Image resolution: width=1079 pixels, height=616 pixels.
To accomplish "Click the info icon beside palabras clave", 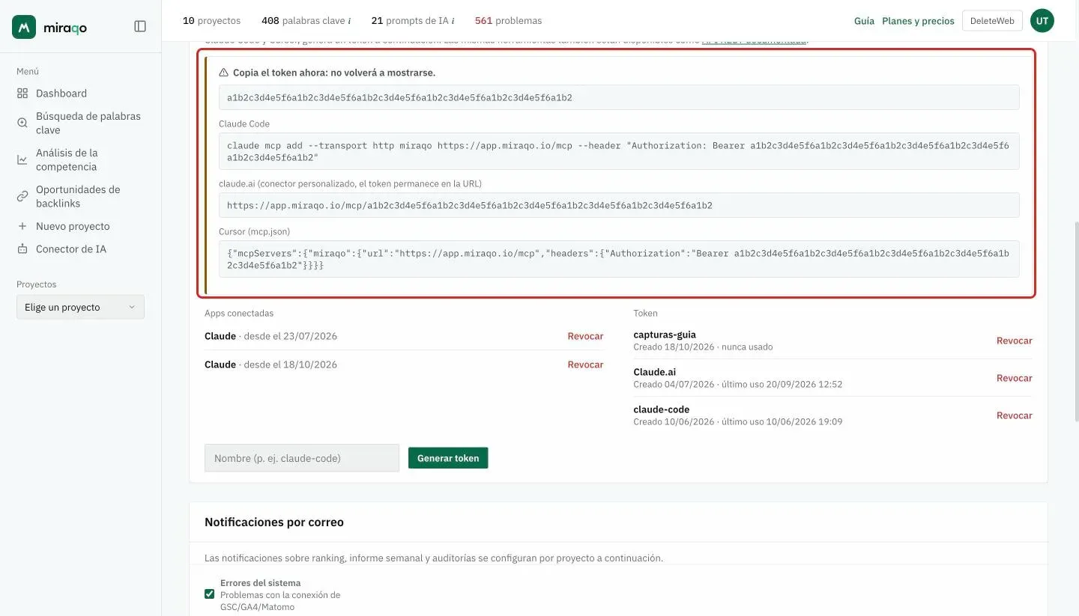I will click(x=349, y=21).
